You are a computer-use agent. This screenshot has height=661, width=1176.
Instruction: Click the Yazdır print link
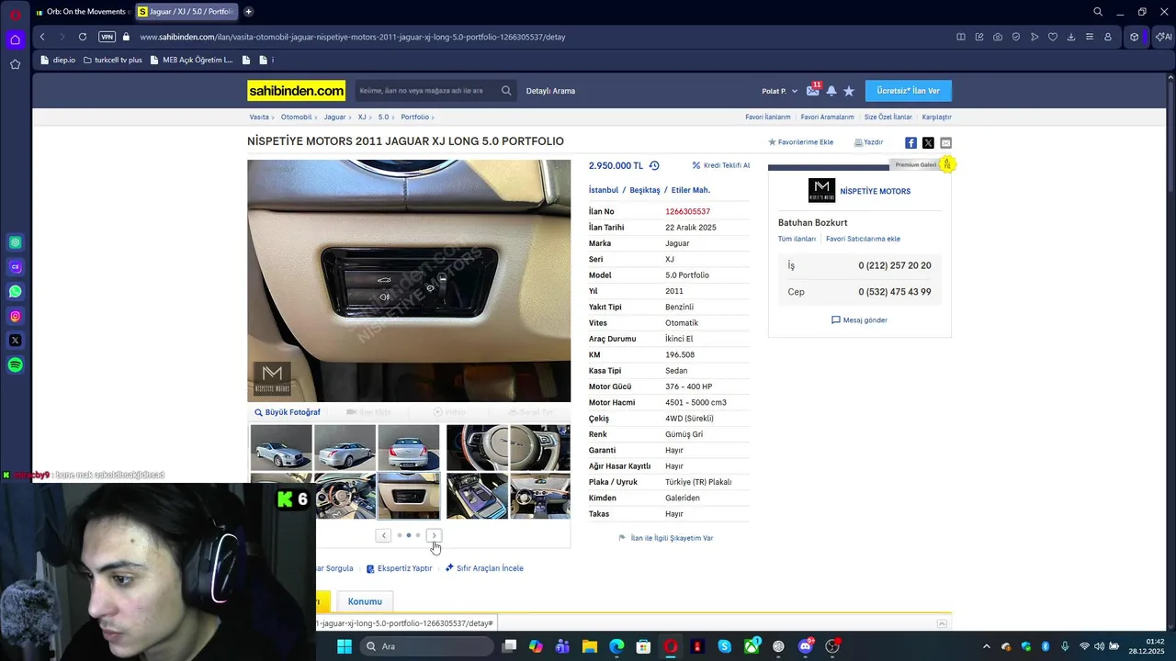[868, 142]
